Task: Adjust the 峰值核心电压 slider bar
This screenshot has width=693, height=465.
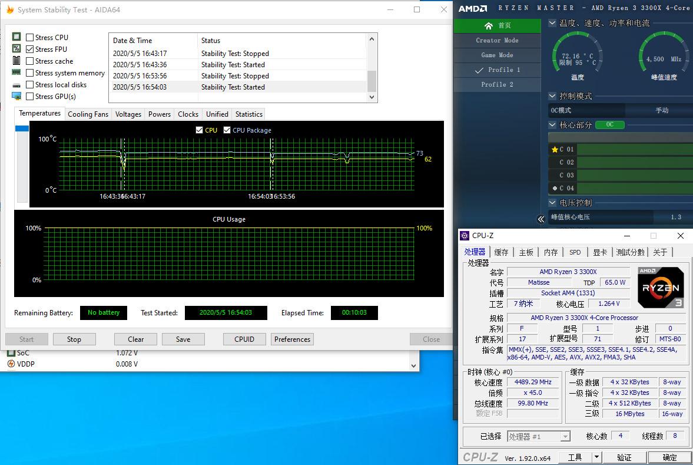Action: (621, 217)
